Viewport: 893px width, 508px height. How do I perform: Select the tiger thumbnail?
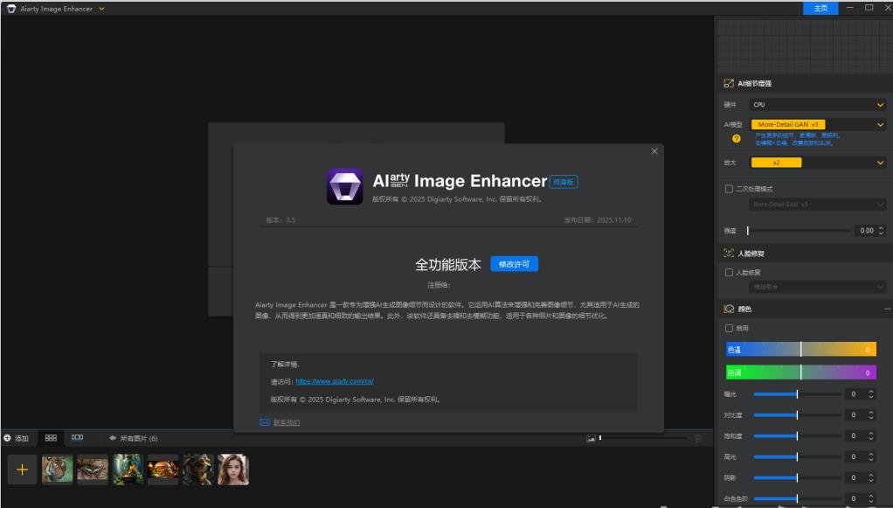pyautogui.click(x=58, y=470)
